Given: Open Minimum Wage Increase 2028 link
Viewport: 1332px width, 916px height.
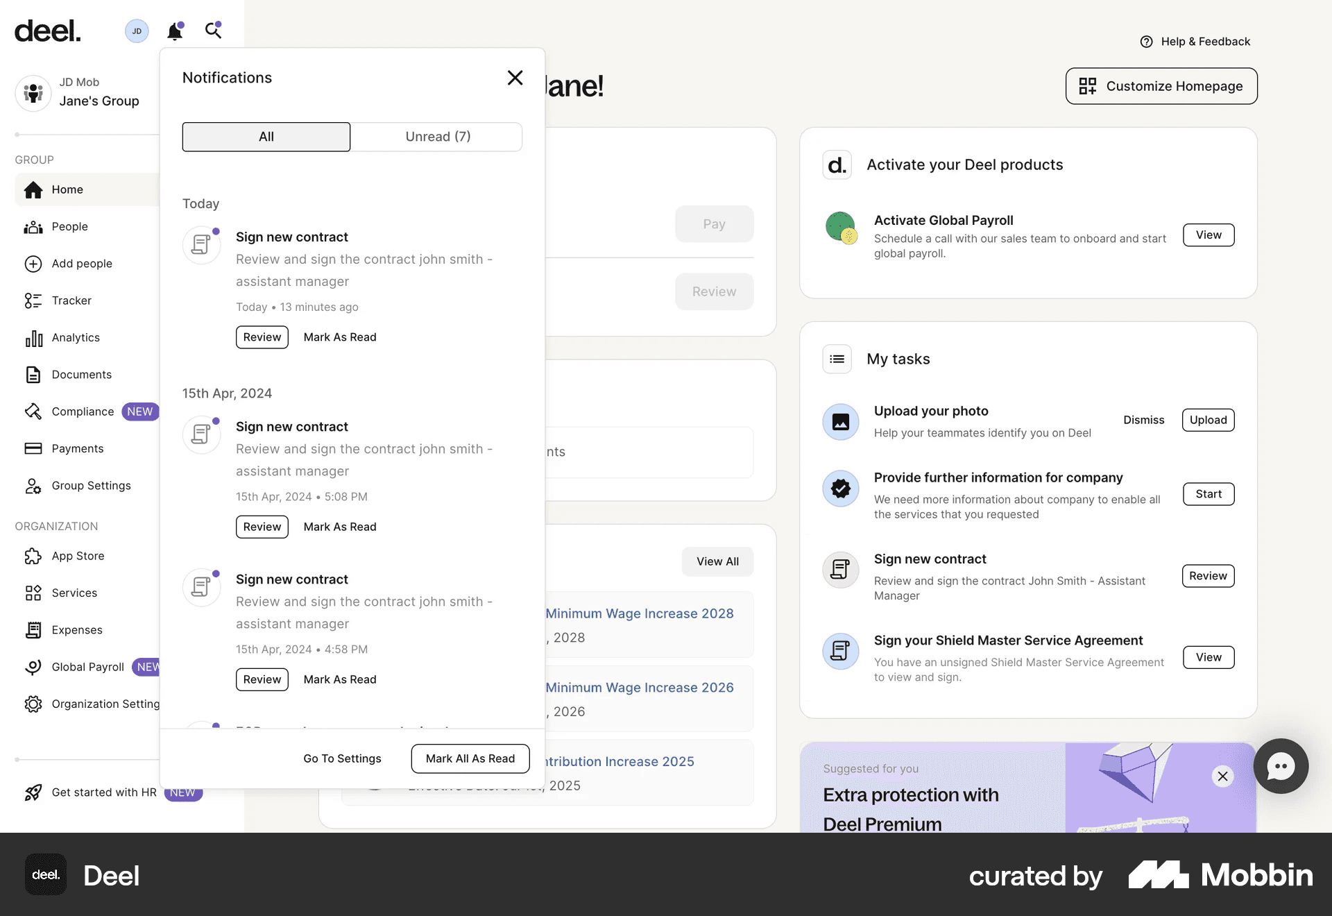Looking at the screenshot, I should (x=640, y=613).
